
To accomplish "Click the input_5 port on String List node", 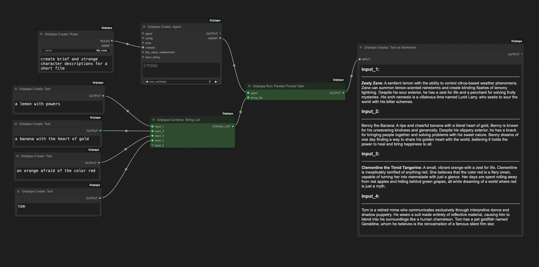I will coord(152,145).
